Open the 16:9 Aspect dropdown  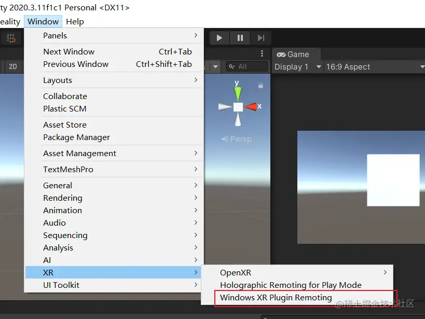tap(374, 67)
